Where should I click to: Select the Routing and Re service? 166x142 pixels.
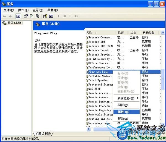click(100, 119)
